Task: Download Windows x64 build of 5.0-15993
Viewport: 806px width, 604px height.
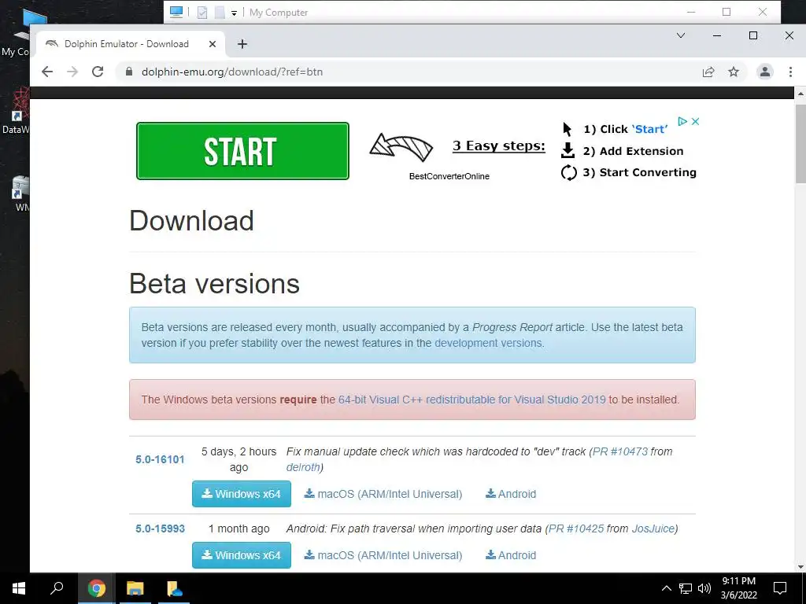Action: point(242,555)
